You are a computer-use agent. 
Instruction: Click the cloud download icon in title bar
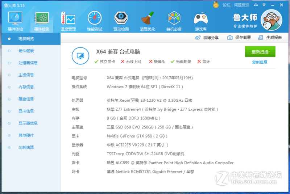coord(256,5)
